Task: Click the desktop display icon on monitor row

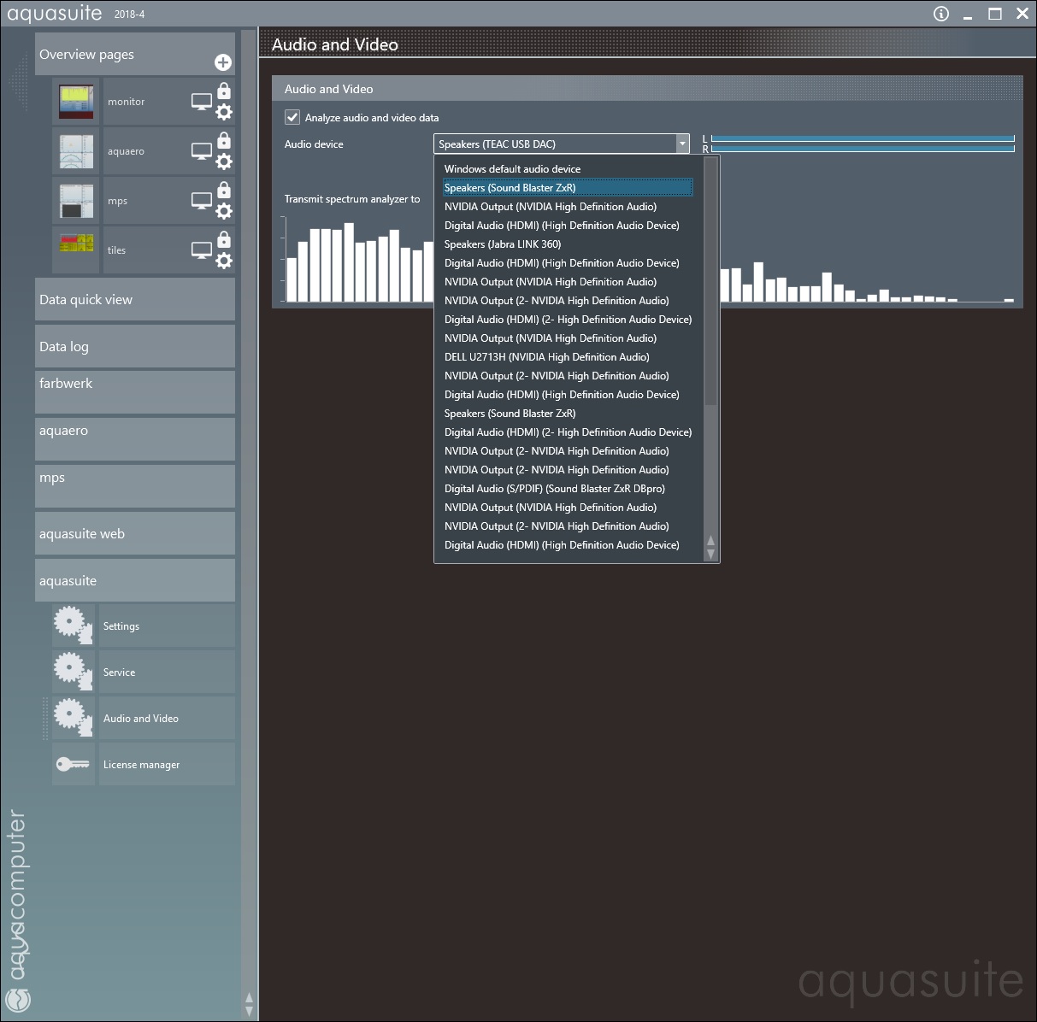Action: click(201, 102)
